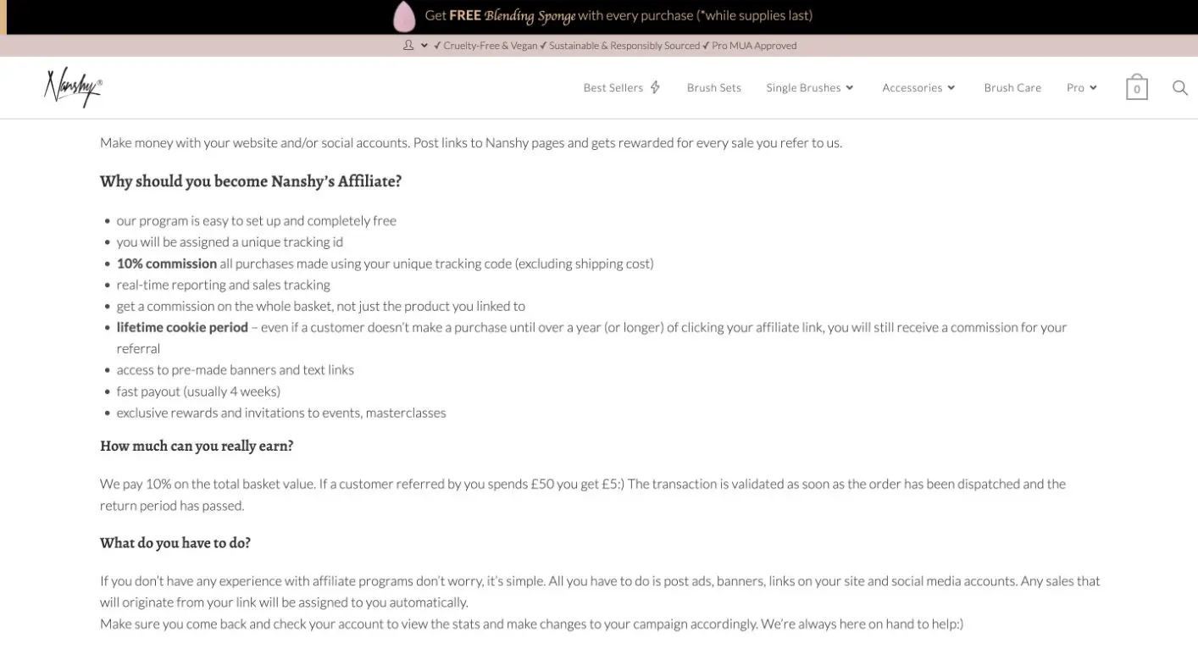Click the "Sustainable & Responsibly Sourced" tagline text
The height and width of the screenshot is (649, 1198).
624,46
